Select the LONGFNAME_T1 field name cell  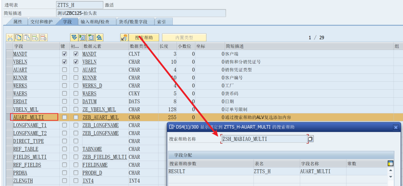36,125
